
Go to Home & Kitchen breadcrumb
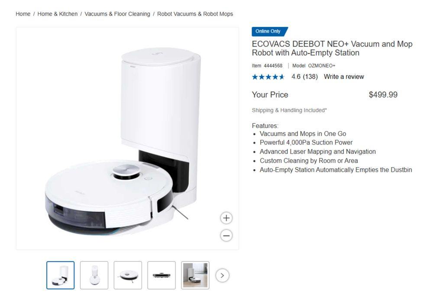[58, 14]
